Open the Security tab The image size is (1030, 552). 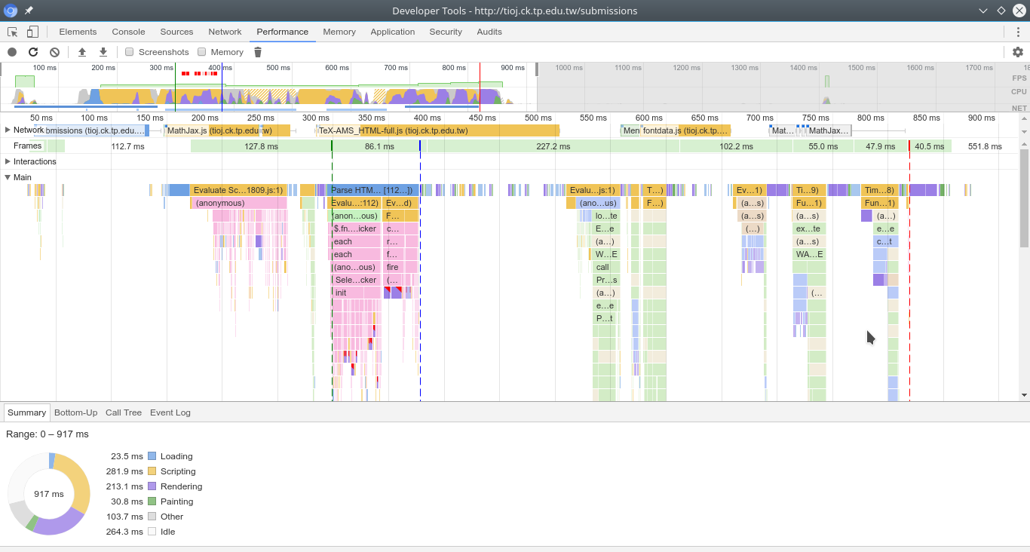446,32
